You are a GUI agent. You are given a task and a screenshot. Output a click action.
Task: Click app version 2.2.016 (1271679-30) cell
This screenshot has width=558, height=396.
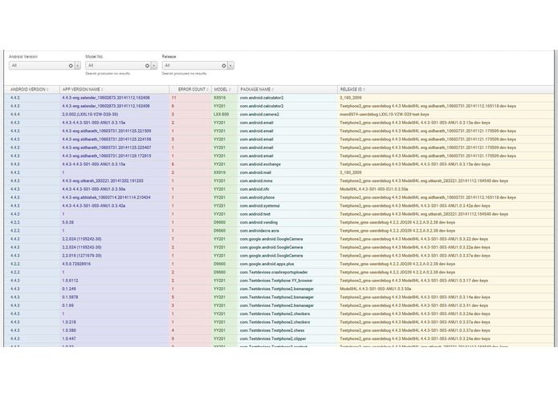pos(115,256)
